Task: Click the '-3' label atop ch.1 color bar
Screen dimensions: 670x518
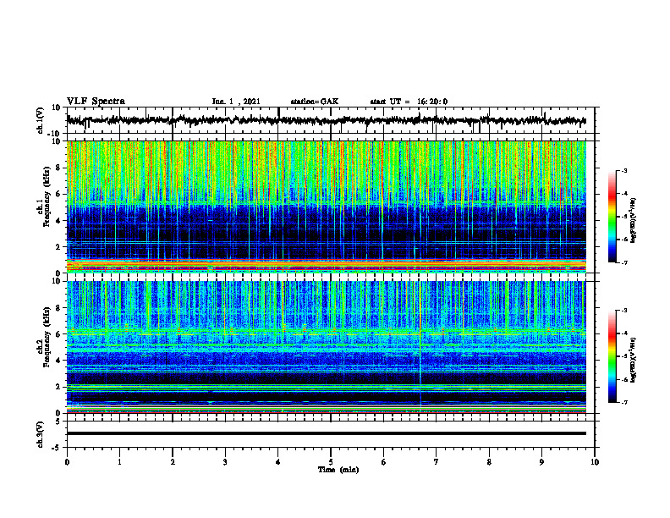Action: click(x=623, y=170)
